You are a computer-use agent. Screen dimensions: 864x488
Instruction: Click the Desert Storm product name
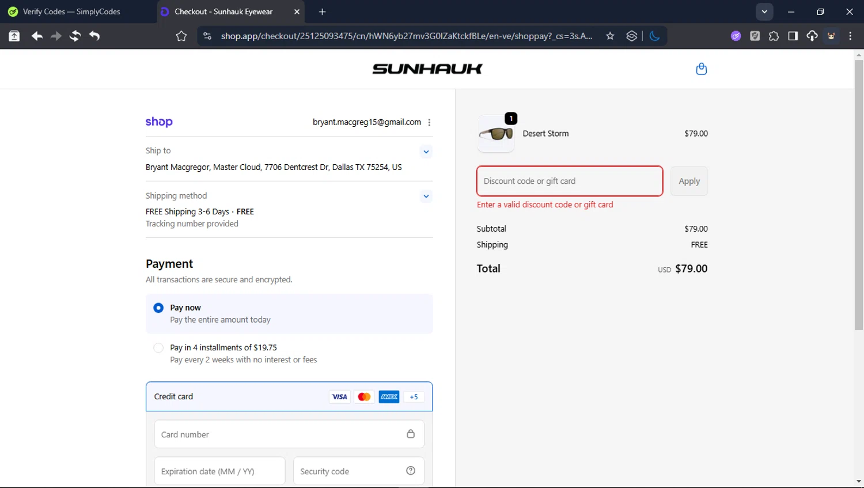tap(545, 133)
